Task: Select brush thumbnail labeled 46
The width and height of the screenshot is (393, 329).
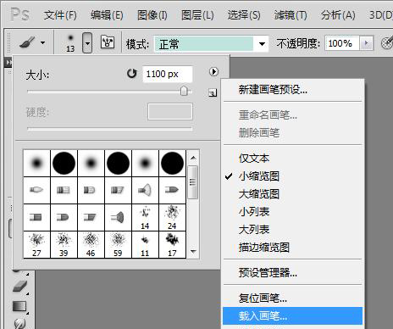Action: tap(91, 245)
